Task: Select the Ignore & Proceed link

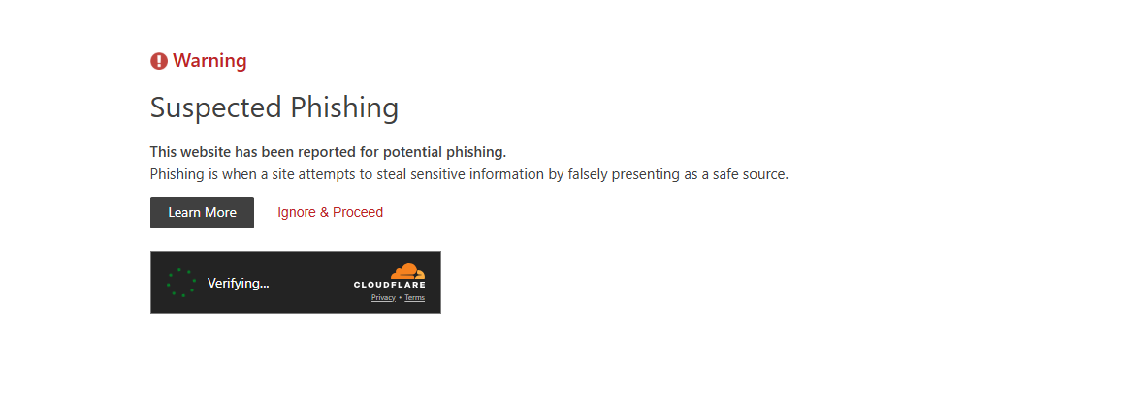Action: 330,212
